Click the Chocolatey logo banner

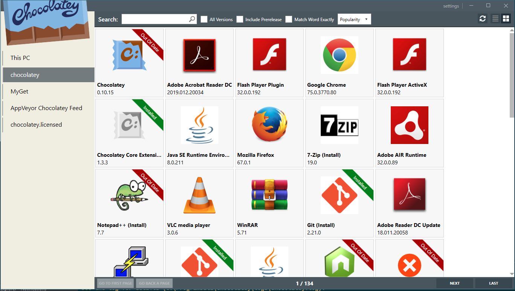(x=47, y=23)
